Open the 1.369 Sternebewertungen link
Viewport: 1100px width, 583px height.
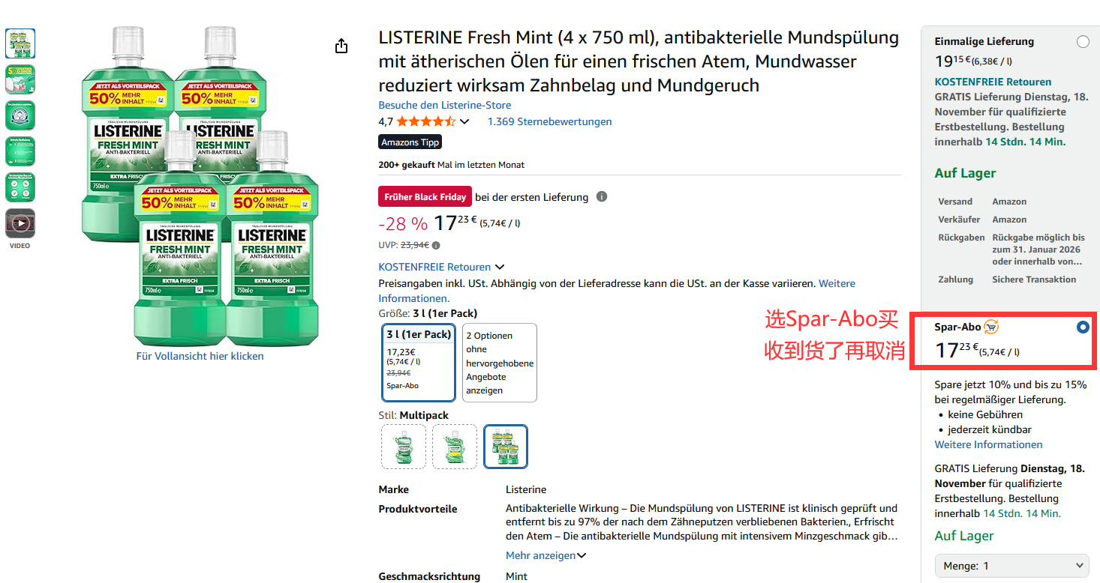pos(550,121)
